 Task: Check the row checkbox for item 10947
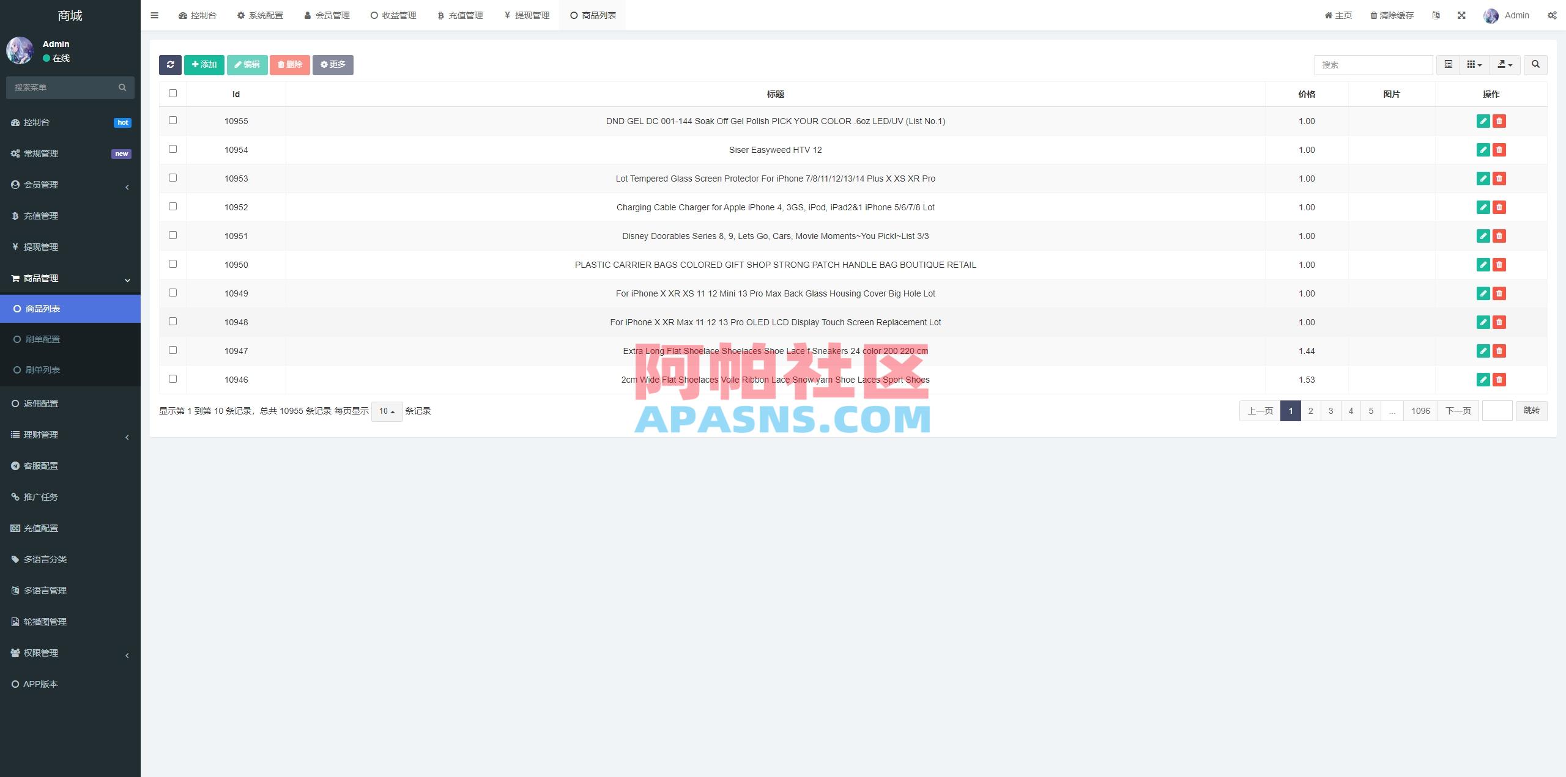tap(173, 350)
